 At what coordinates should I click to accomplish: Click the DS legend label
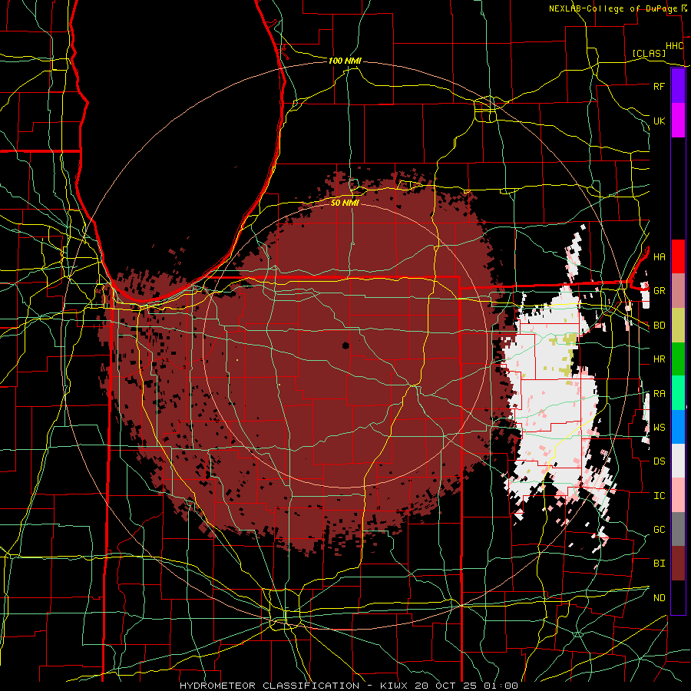[x=659, y=461]
